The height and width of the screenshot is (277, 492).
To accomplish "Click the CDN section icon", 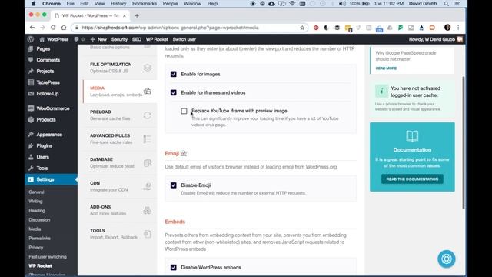I will click(x=148, y=186).
